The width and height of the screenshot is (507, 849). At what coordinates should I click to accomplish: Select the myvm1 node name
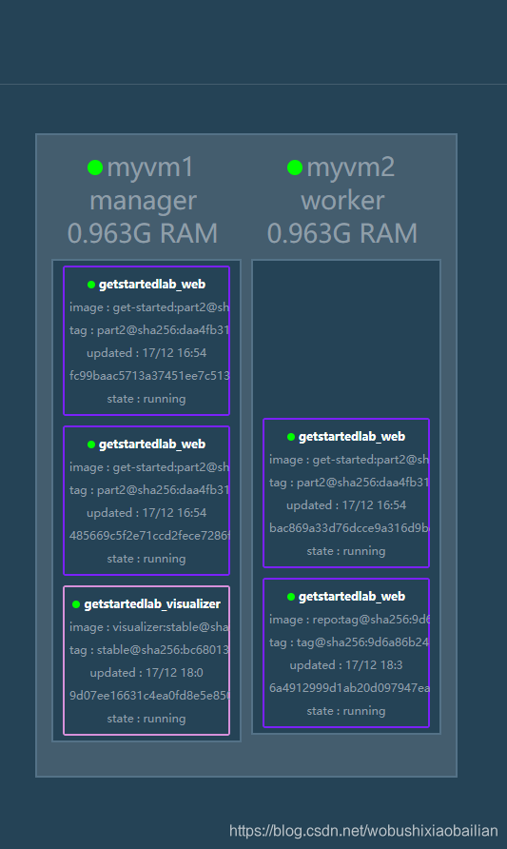(150, 168)
